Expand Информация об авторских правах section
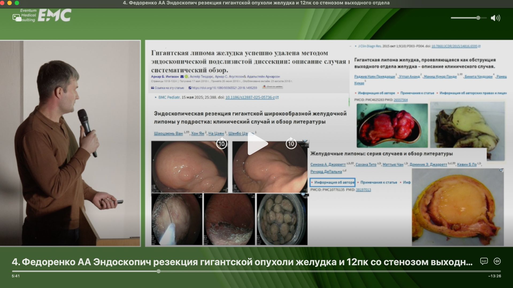This screenshot has width=513, height=288. click(x=473, y=93)
